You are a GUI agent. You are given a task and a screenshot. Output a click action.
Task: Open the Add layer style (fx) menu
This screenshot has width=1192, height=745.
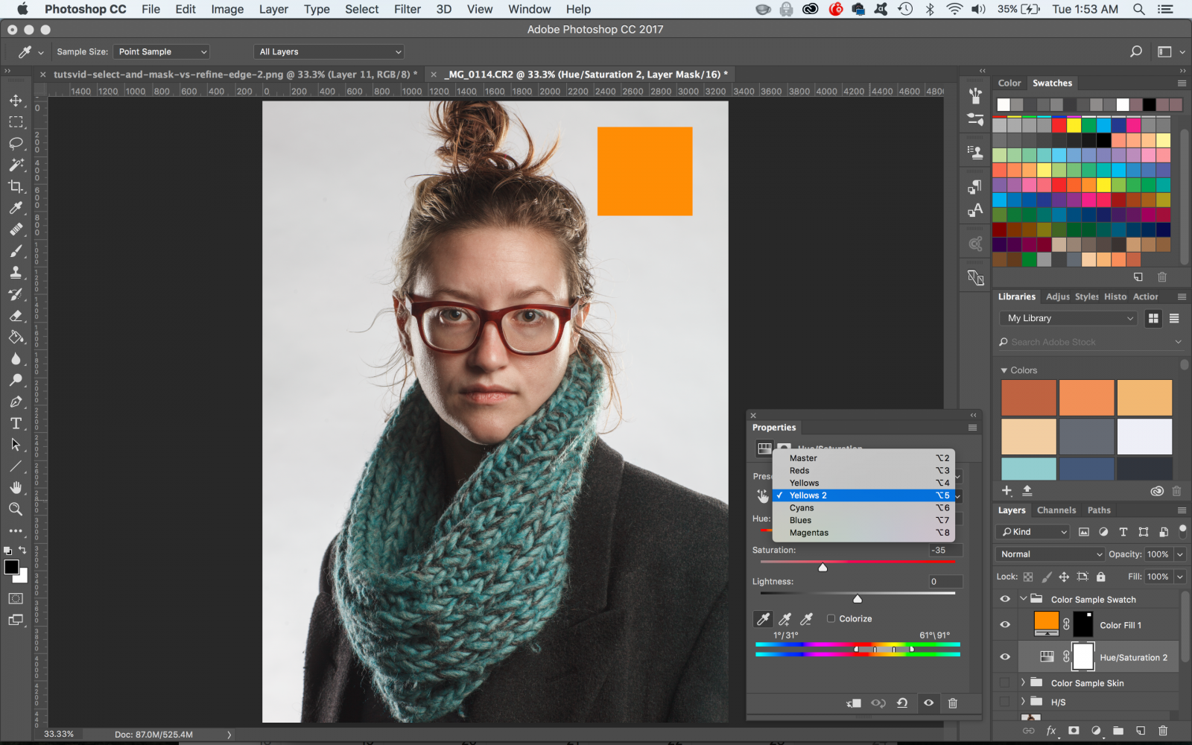[x=1051, y=731]
